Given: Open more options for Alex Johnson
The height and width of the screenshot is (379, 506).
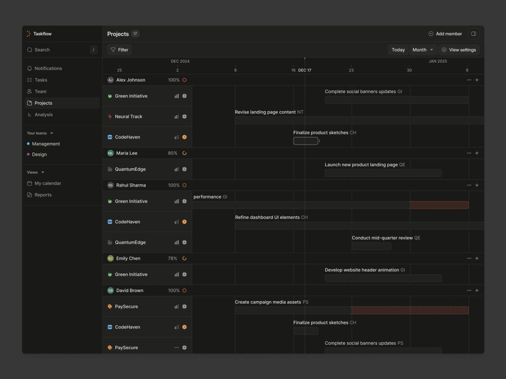Looking at the screenshot, I should (469, 80).
